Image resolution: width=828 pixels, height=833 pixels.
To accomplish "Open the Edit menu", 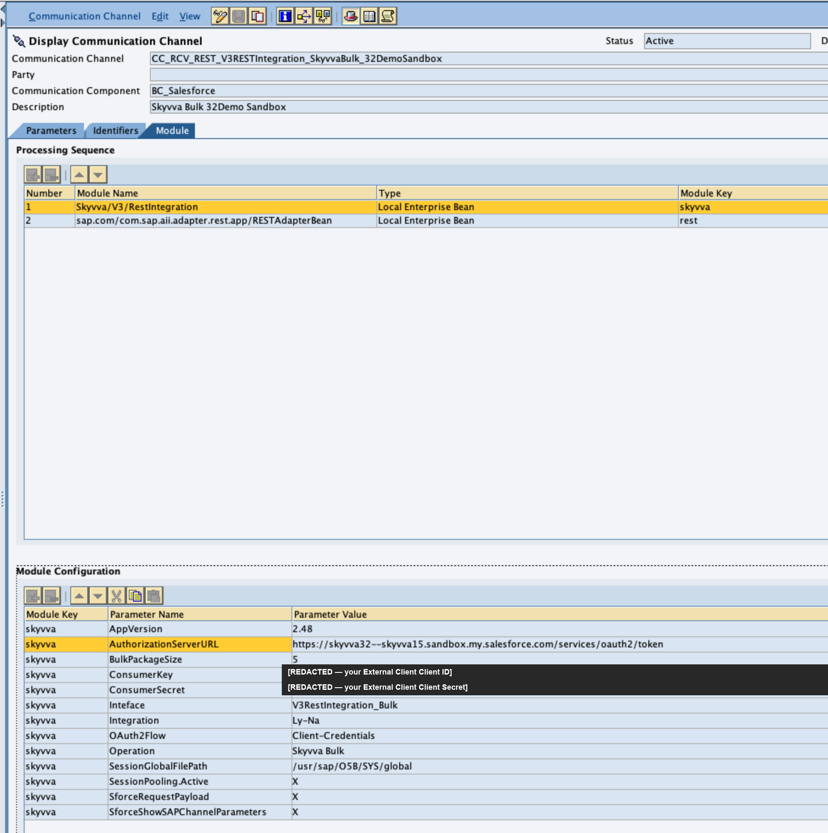I will pos(160,17).
